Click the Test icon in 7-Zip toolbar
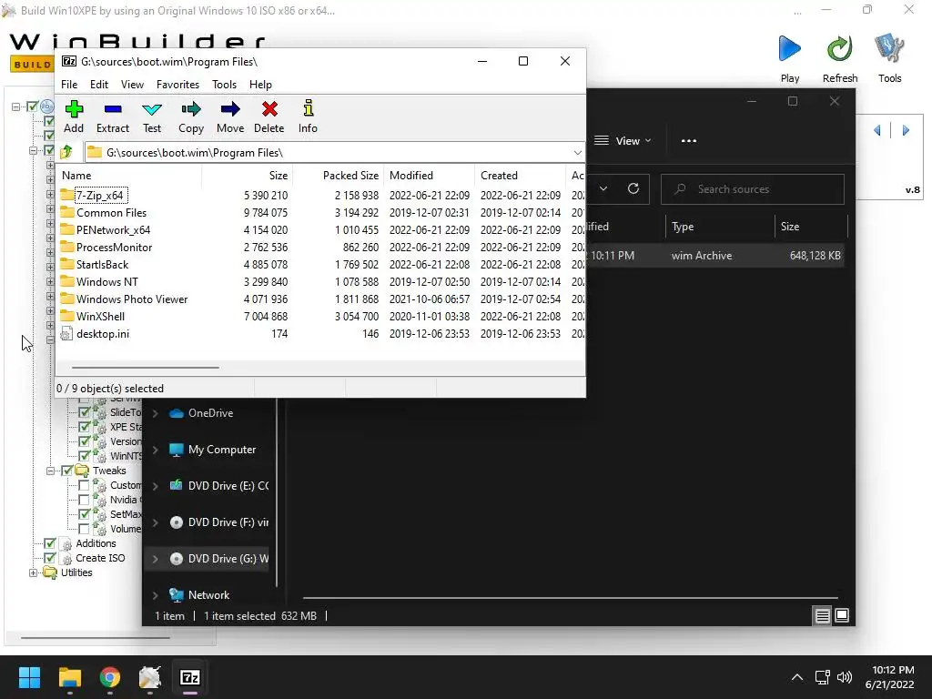This screenshot has height=699, width=932. point(152,117)
